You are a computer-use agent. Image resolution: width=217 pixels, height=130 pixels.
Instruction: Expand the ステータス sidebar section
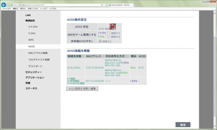tap(31, 88)
